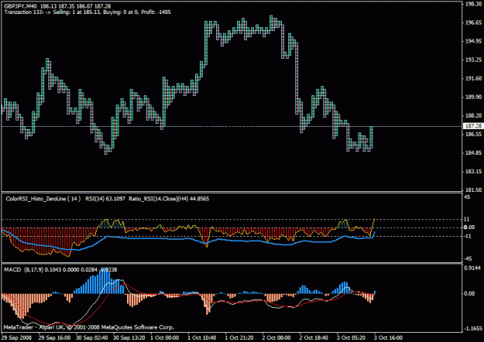
Task: Click the 2 Oct 08:00 time axis label
Action: pos(276,337)
